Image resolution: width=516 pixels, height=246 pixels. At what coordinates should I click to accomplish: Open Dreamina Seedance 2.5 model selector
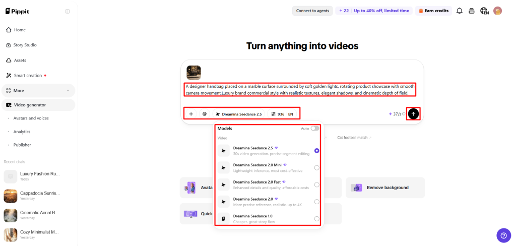click(x=238, y=114)
